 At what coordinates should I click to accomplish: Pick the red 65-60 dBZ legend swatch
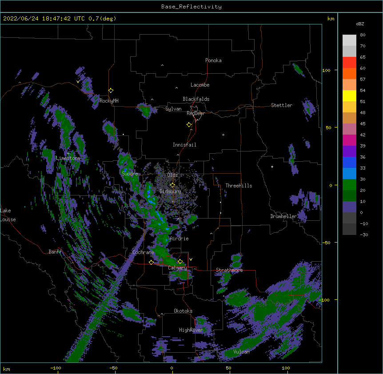349,63
